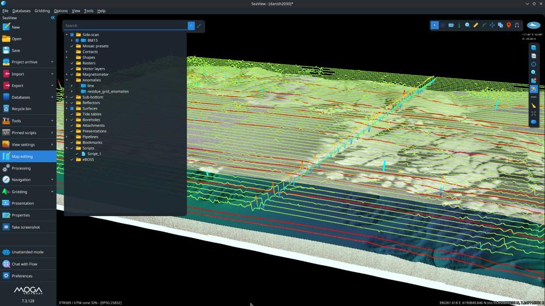This screenshot has height=306, width=545.
Task: Click the magnifier icon in right vertical toolbar
Action: click(534, 72)
